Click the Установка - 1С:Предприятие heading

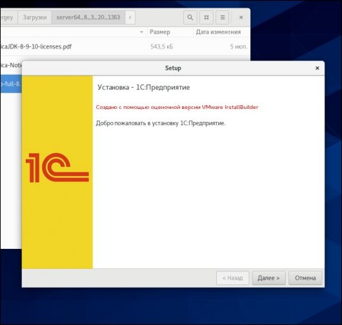click(x=143, y=87)
